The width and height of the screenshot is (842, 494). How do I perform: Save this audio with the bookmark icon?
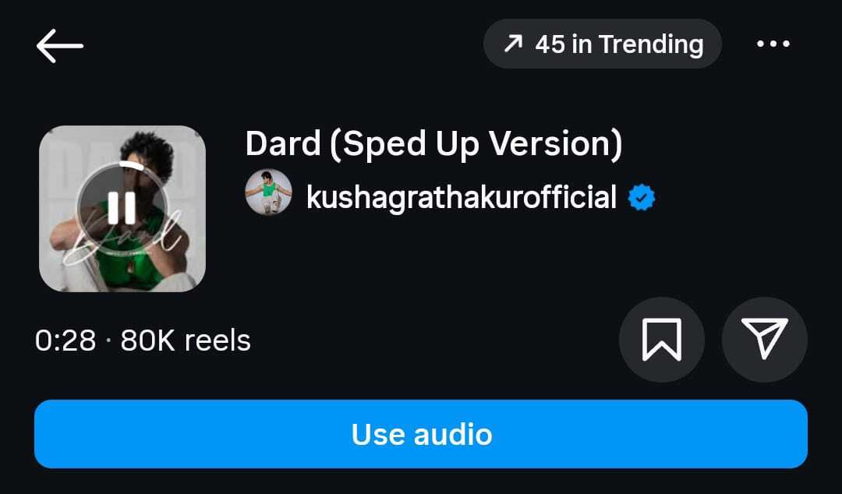point(662,340)
